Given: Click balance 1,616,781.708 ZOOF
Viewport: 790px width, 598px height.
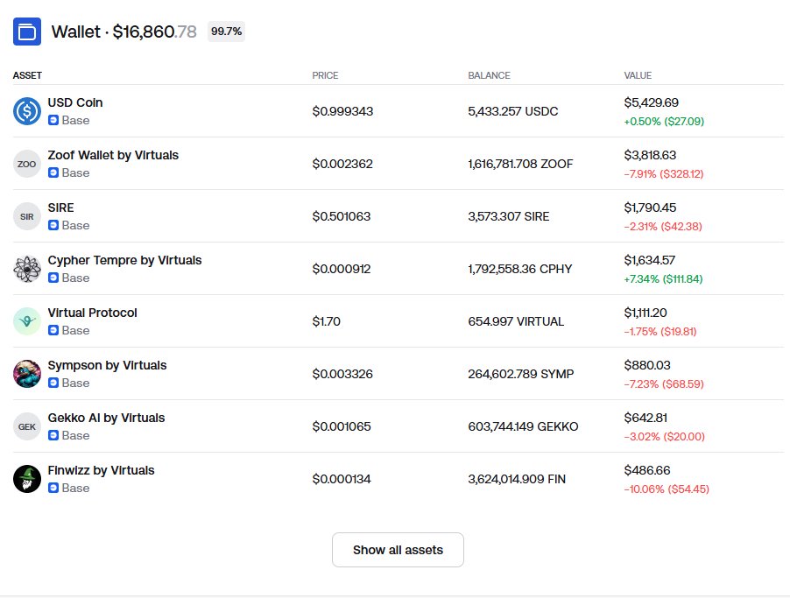Looking at the screenshot, I should [520, 164].
